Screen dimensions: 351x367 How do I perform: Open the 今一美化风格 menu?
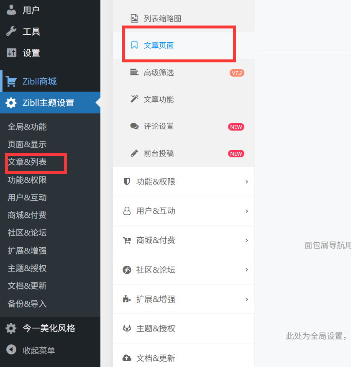[50, 329]
